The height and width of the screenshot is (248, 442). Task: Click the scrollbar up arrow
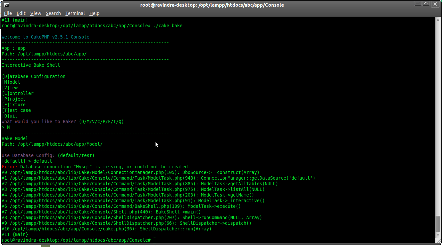pos(438,20)
